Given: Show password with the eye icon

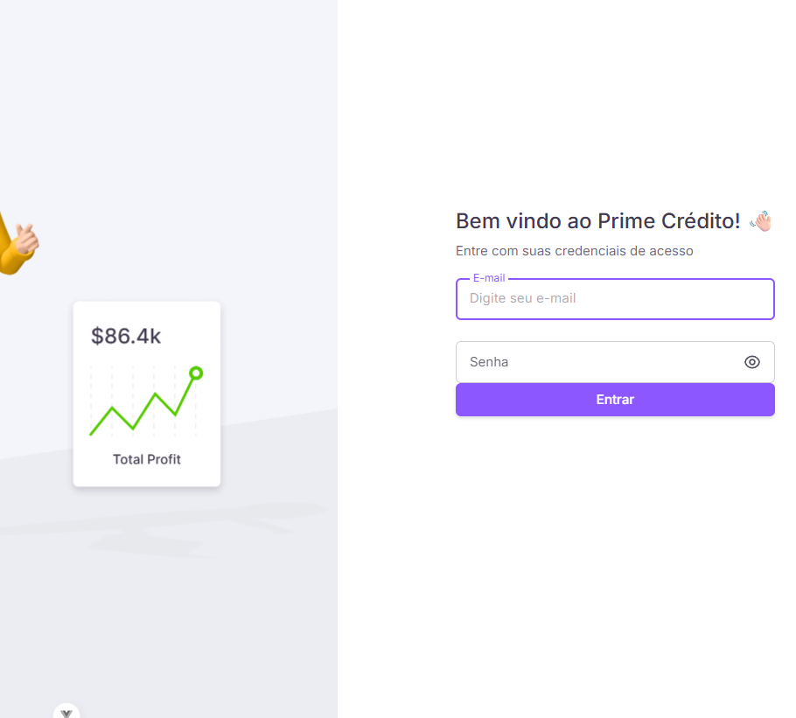Looking at the screenshot, I should coord(752,362).
